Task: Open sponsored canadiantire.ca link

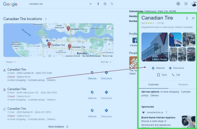Action: [155, 112]
